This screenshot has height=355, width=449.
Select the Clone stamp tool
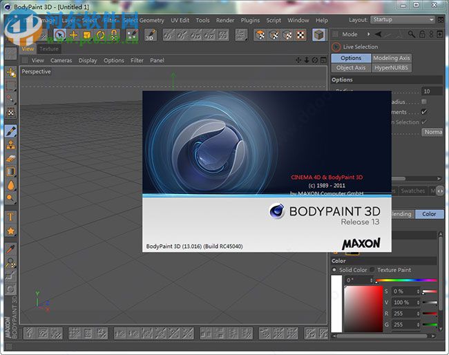[11, 144]
